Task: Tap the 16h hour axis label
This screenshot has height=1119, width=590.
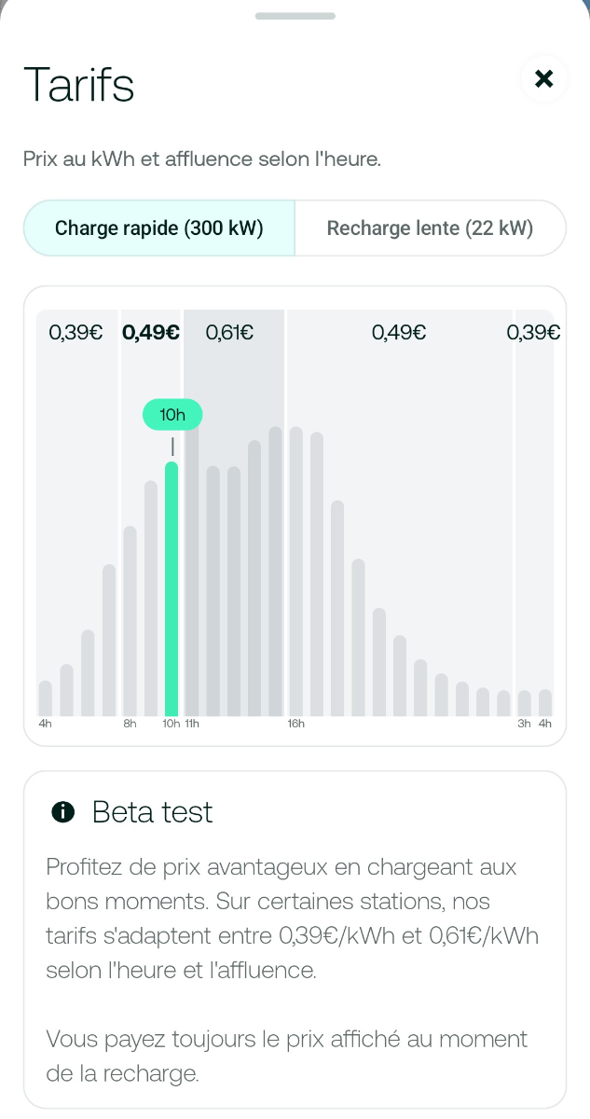Action: click(x=296, y=724)
